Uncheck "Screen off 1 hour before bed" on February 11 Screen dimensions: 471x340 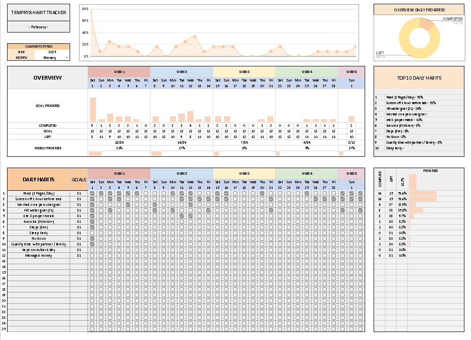point(181,200)
